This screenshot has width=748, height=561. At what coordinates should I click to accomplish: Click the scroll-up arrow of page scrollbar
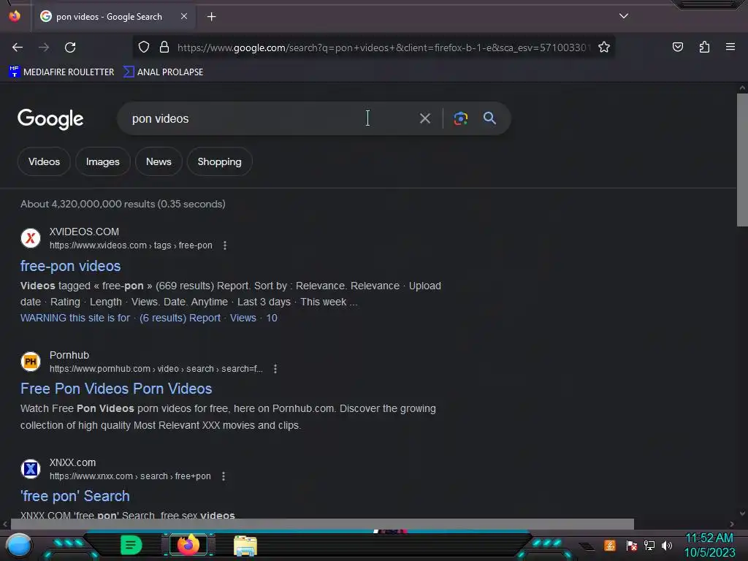click(742, 88)
